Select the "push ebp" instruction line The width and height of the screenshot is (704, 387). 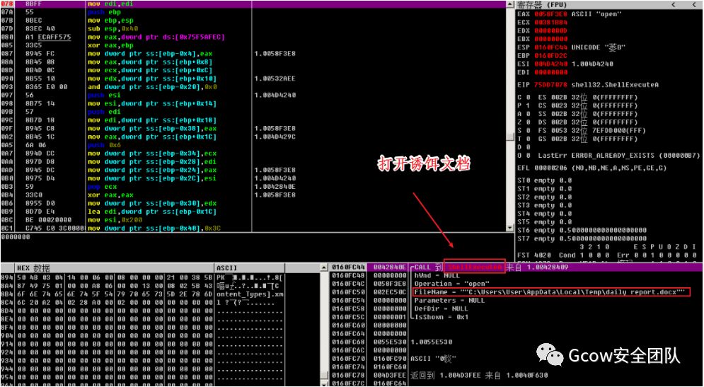(105, 13)
